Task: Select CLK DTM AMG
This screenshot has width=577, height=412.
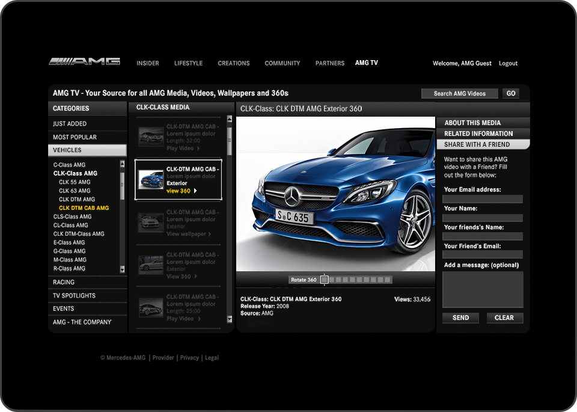Action: coord(76,199)
